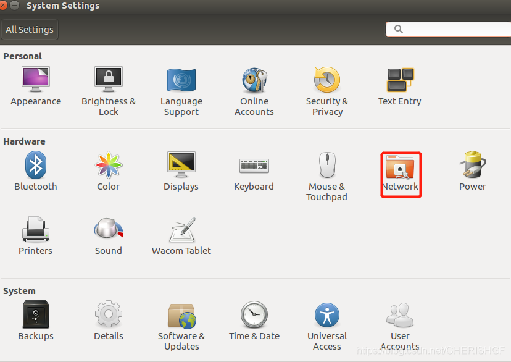Close the System Settings window
Viewport: 511px width, 362px height.
coord(3,5)
